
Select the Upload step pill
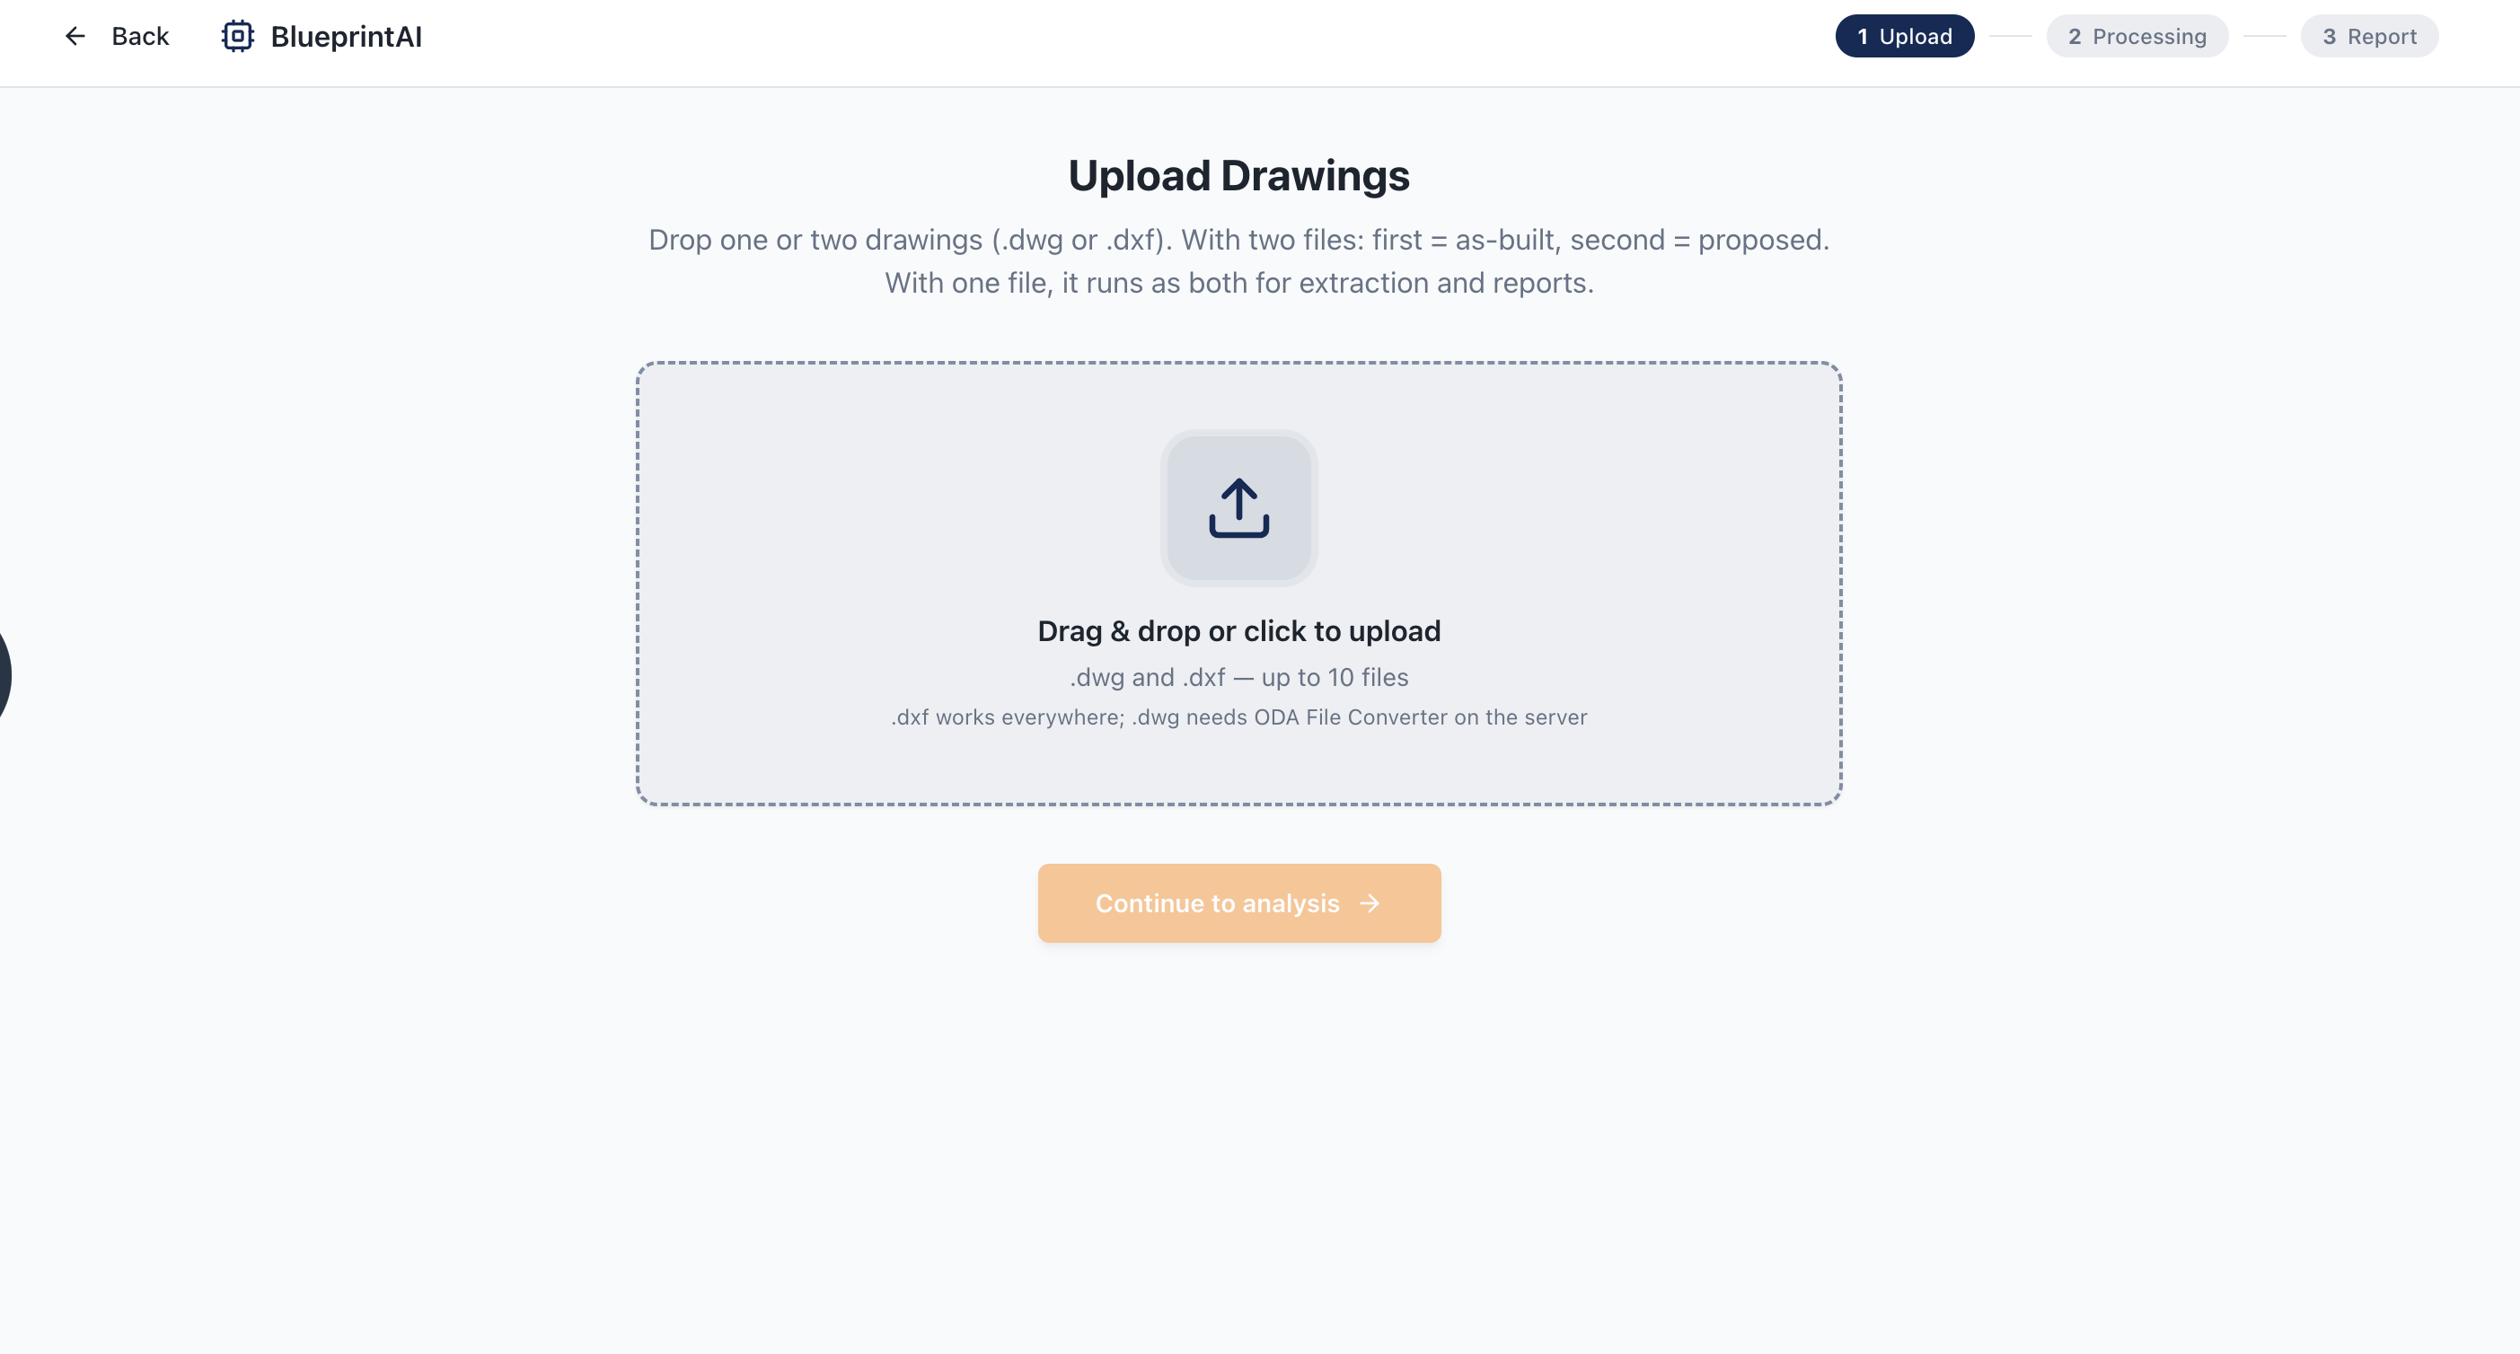tap(1904, 36)
